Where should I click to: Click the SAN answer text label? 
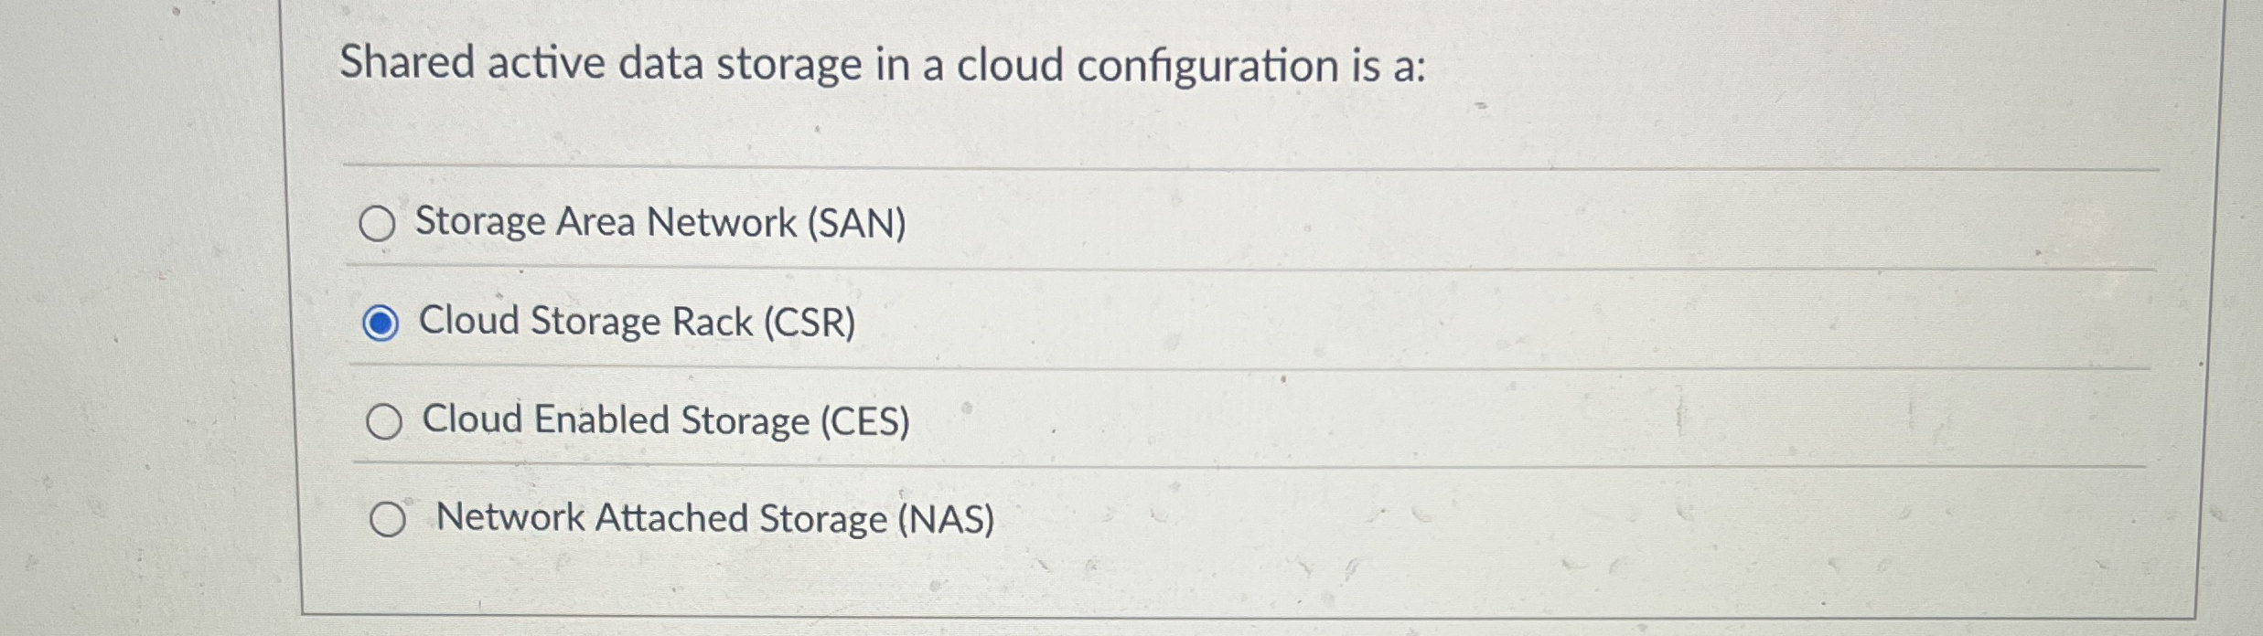(660, 220)
